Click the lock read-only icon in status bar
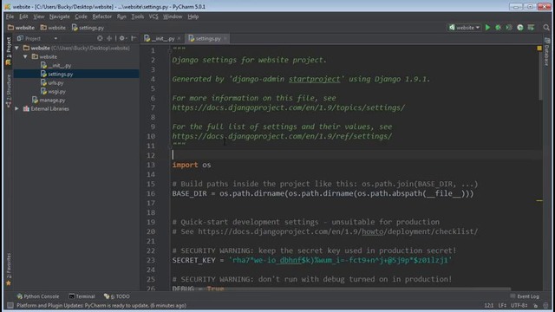Image resolution: width=555 pixels, height=312 pixels. coord(536,305)
